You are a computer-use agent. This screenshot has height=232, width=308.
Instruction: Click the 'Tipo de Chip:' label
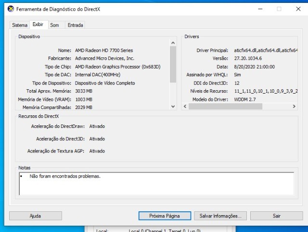click(58, 67)
